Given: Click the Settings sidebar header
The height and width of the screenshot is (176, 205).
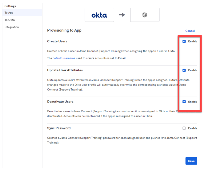Looking at the screenshot, I should click(x=10, y=6).
